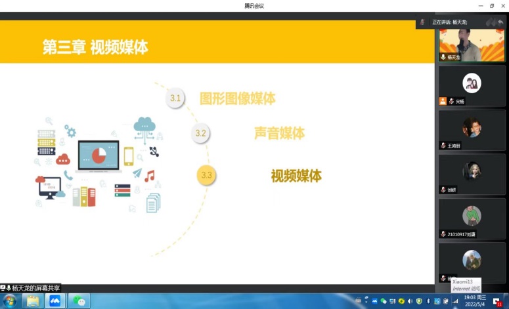This screenshot has height=309, width=509.
Task: Click the muted mic icon next to 王鸿朝
Action: [443, 145]
